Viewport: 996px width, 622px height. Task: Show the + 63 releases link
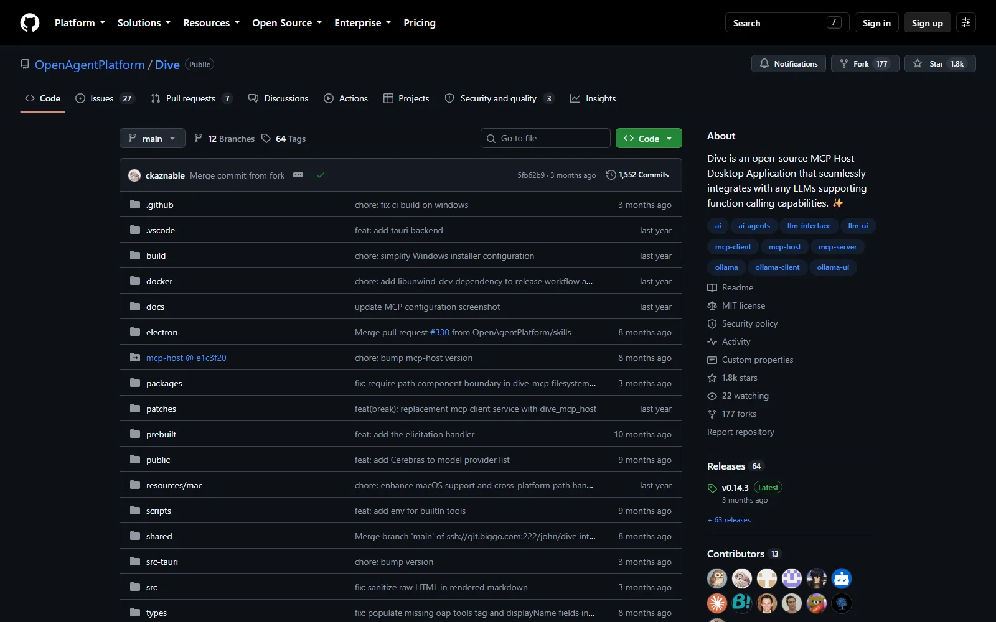coord(729,520)
